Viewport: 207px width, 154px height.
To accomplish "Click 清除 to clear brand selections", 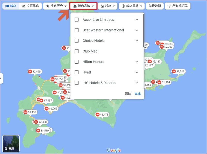I will pos(128,94).
